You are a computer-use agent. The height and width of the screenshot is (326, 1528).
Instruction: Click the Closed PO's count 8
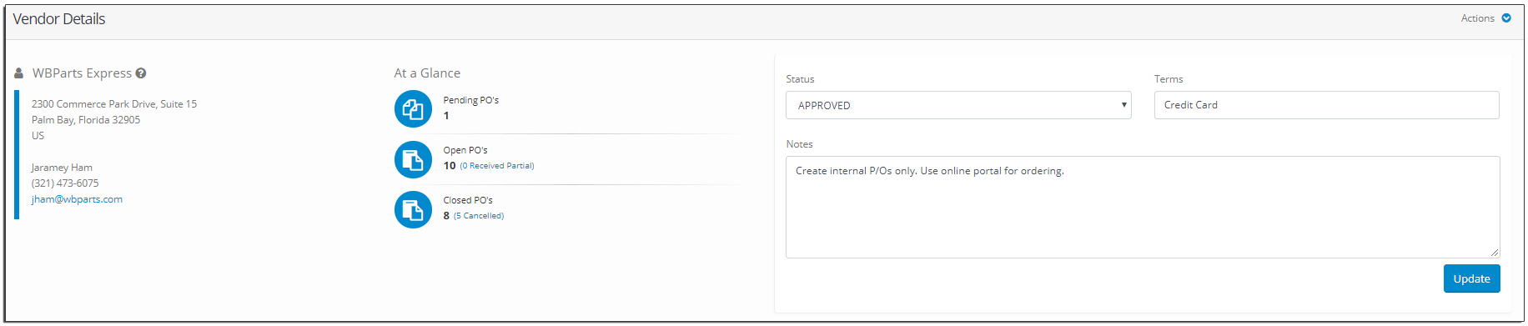click(446, 216)
